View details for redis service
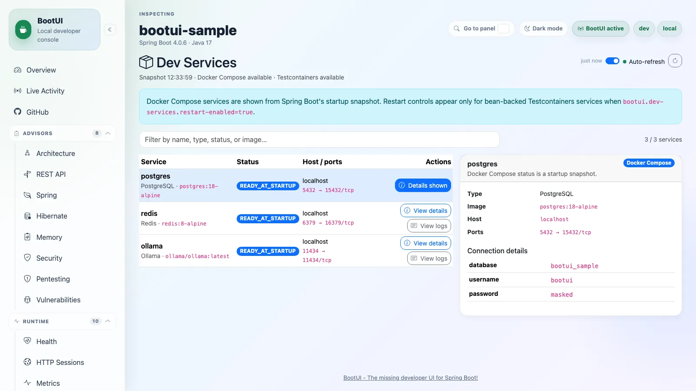Screen dimensions: 696x391 pos(425,210)
